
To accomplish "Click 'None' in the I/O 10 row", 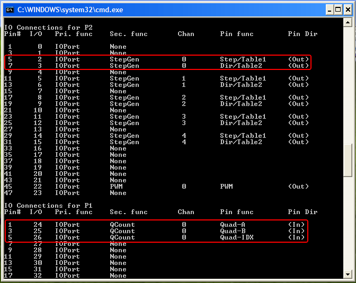I will pyautogui.click(x=118, y=110).
